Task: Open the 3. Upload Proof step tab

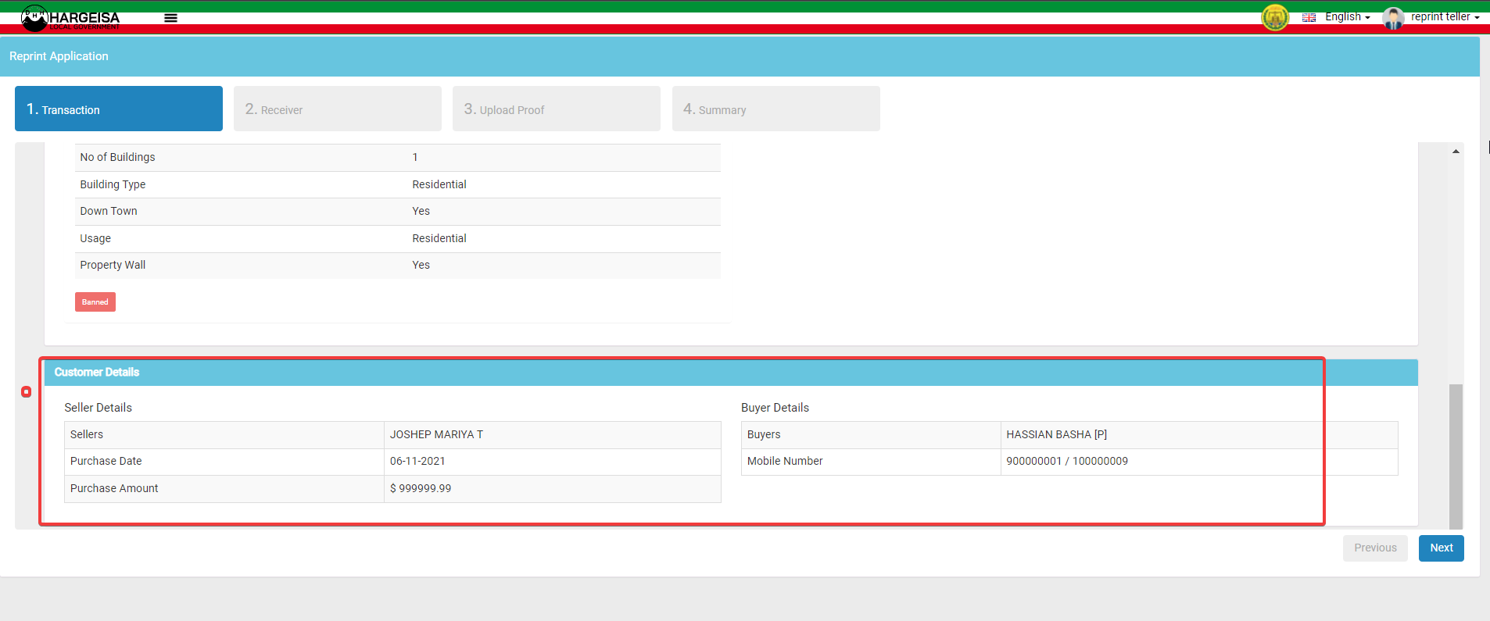Action: [557, 109]
